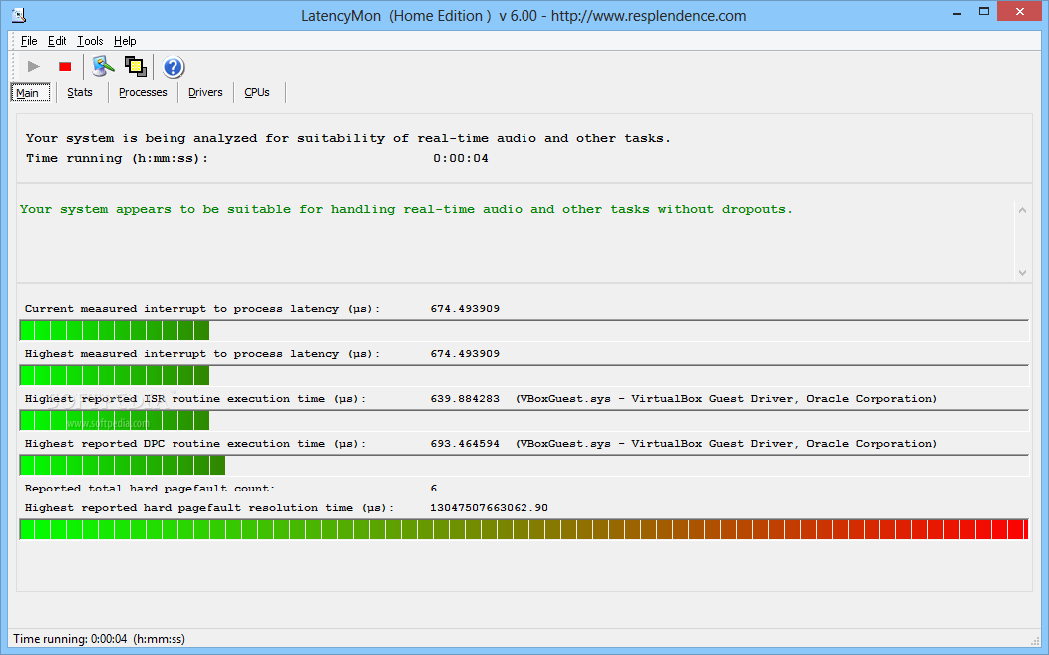The image size is (1049, 655).
Task: Show the Processes tab
Action: (x=143, y=93)
